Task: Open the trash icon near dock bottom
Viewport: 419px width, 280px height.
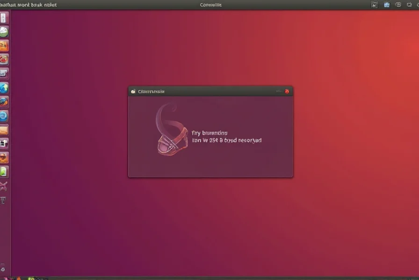Action: point(4,201)
